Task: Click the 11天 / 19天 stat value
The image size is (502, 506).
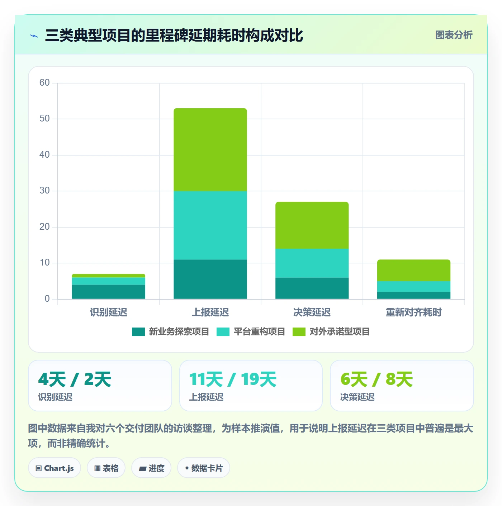Action: pyautogui.click(x=233, y=379)
